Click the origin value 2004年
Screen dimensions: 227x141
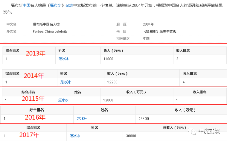(x=148, y=24)
